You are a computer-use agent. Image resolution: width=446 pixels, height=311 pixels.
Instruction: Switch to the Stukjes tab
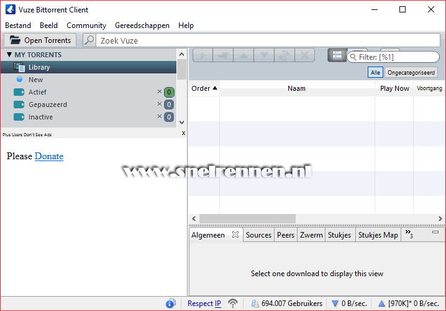pos(339,235)
